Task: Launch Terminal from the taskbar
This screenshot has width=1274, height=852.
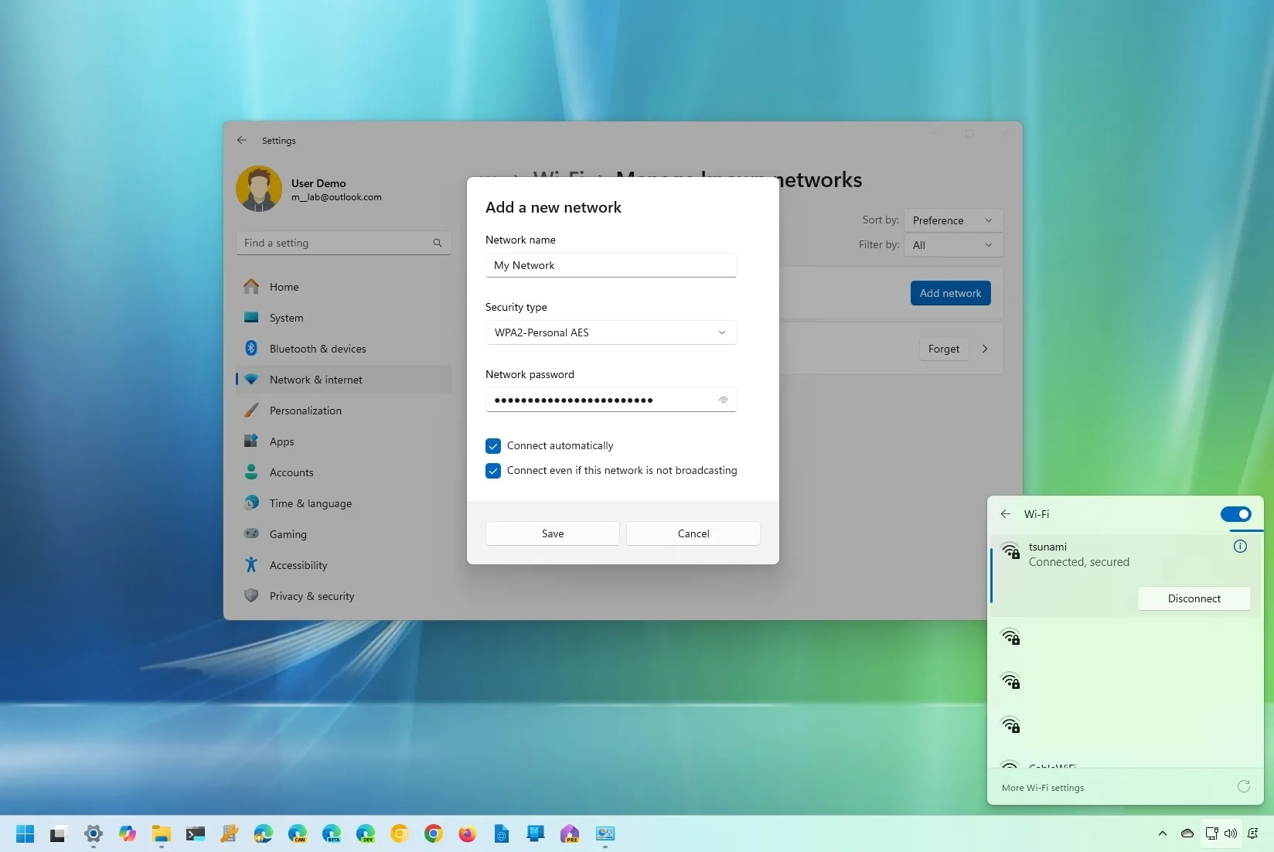Action: (x=196, y=833)
